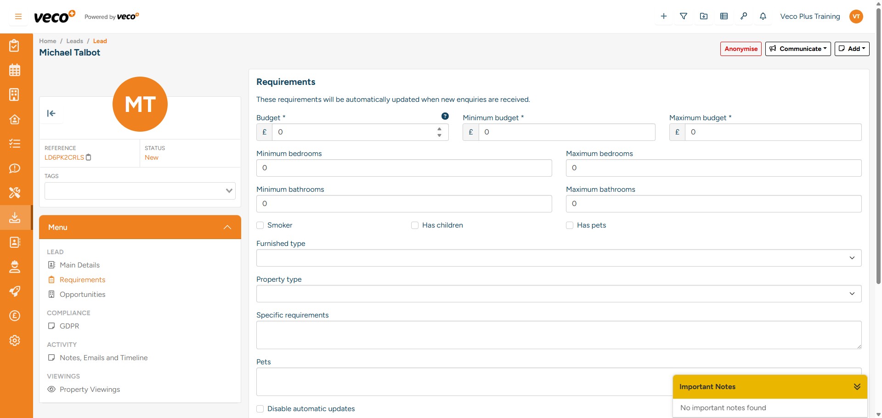Open the notifications bell icon
Screen dimensions: 882x418
(x=763, y=16)
